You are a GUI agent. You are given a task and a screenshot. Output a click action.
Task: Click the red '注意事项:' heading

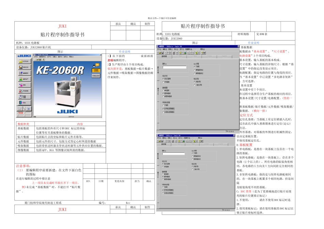(x=23, y=166)
